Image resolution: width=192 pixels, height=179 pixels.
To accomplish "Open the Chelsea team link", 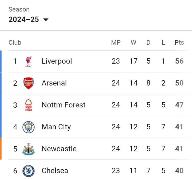I will [x=55, y=170].
